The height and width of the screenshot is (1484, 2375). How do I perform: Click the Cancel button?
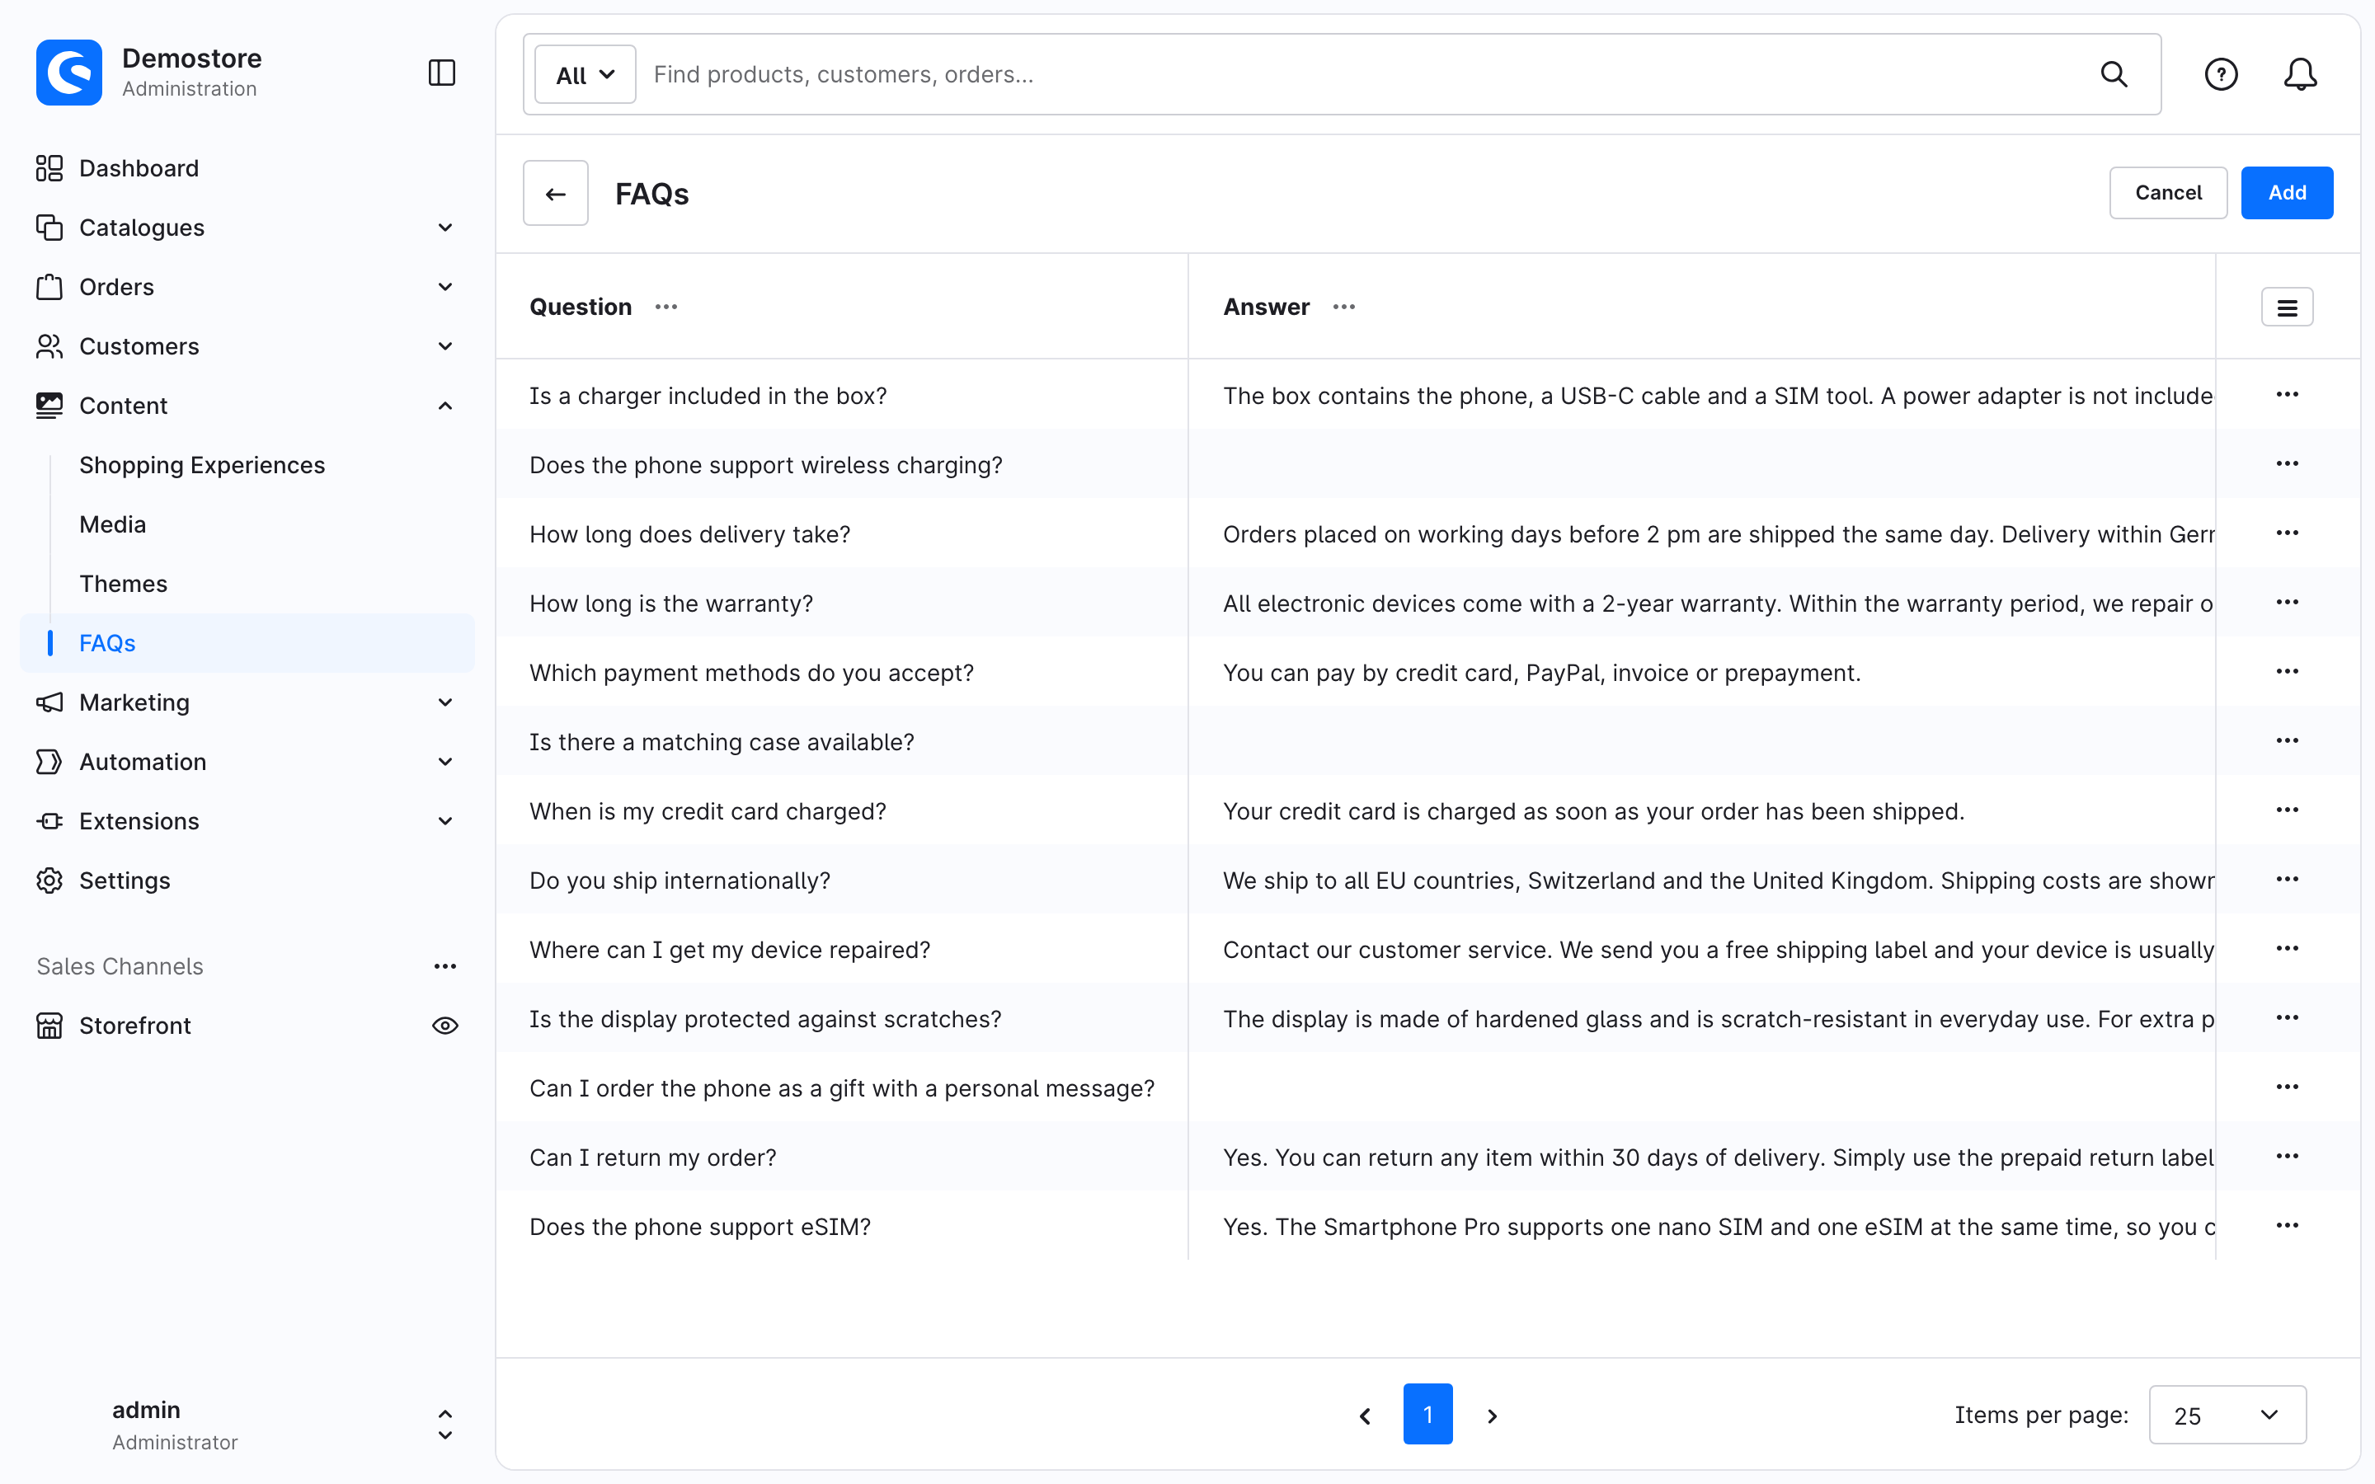coord(2168,194)
